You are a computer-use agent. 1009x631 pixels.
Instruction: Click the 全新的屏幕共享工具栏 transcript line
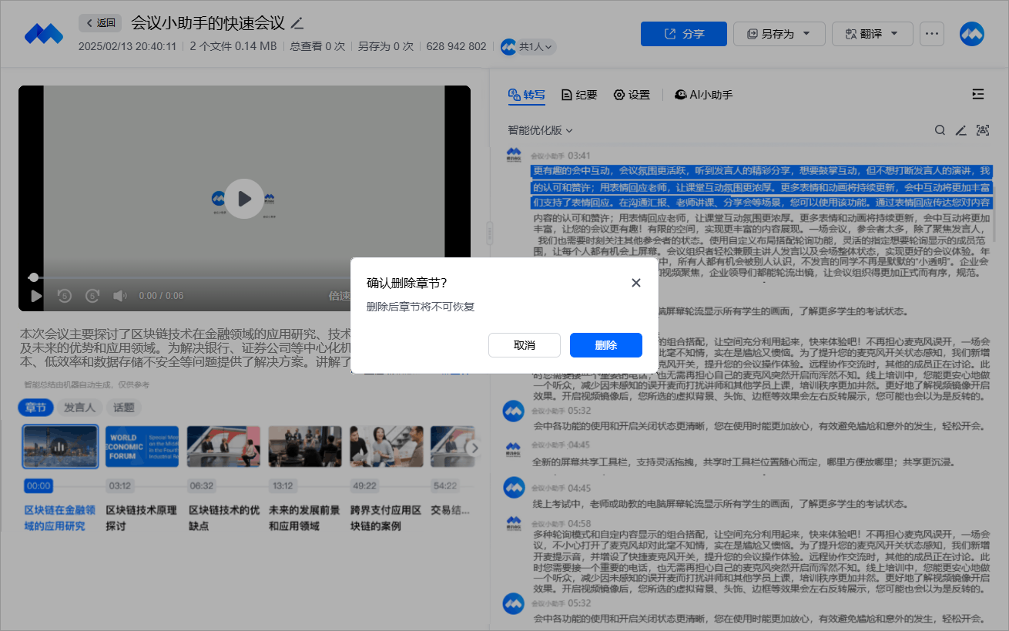[745, 462]
